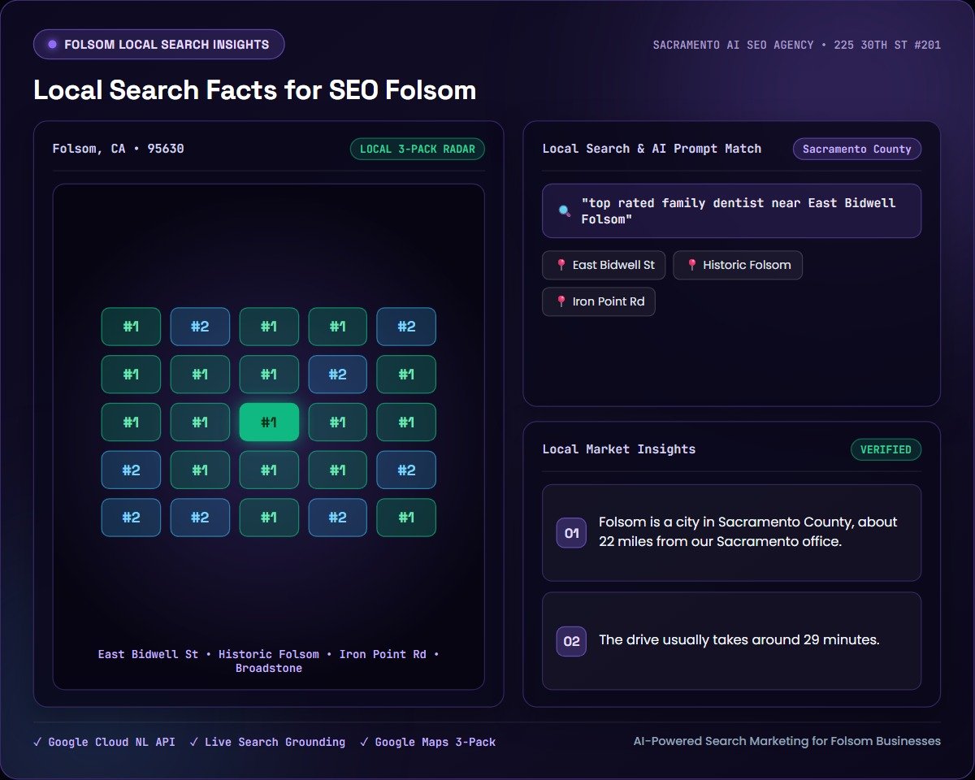Click the Folsom Local Search Insights badge
The width and height of the screenshot is (975, 780).
click(158, 45)
